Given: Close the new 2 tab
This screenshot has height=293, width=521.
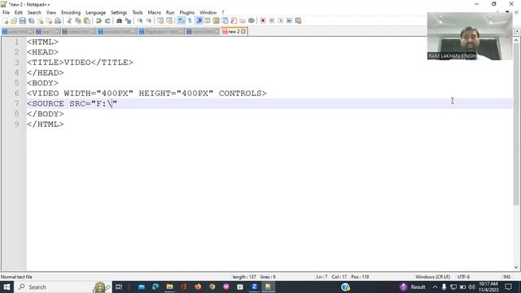Looking at the screenshot, I should 243,32.
